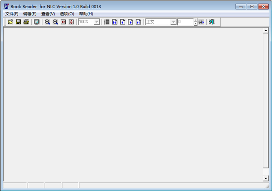The image size is (272, 191).
Task: Open the 正文 section dropdown
Action: coord(173,22)
